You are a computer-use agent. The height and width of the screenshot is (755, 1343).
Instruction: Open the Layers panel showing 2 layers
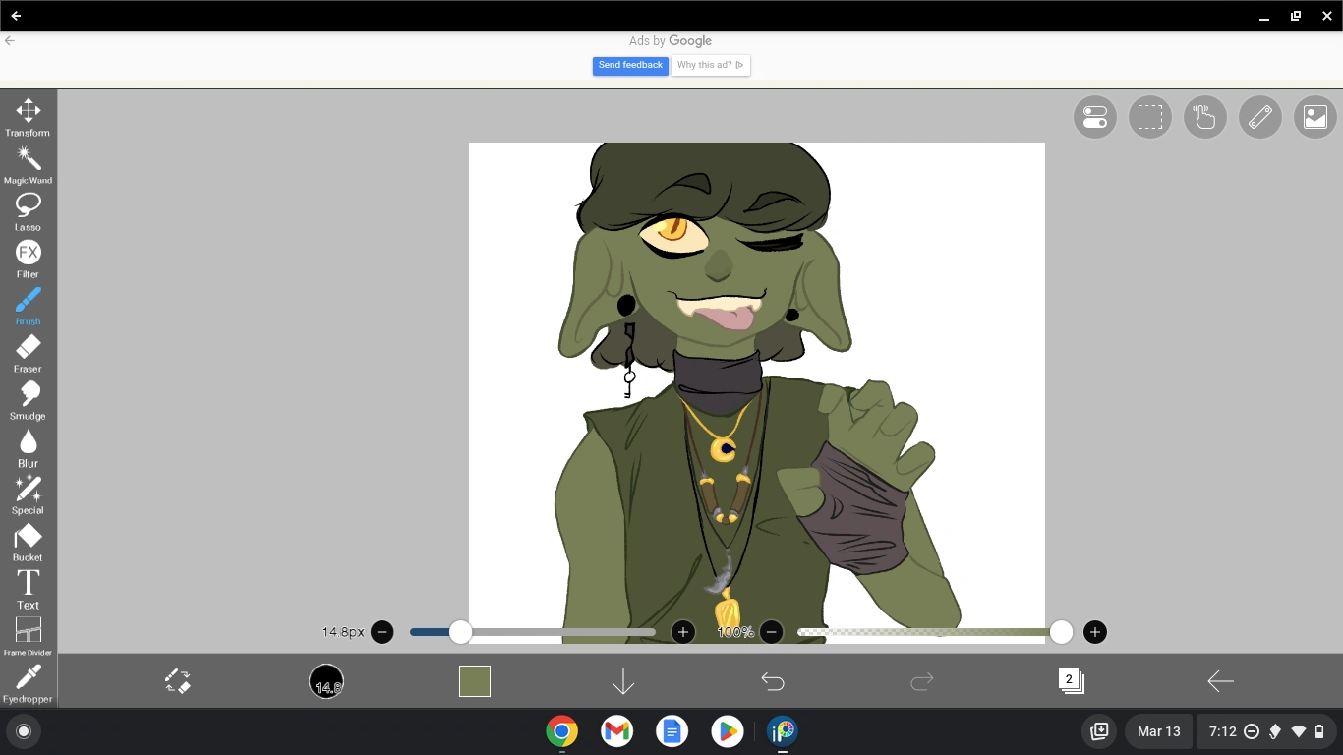pyautogui.click(x=1072, y=680)
